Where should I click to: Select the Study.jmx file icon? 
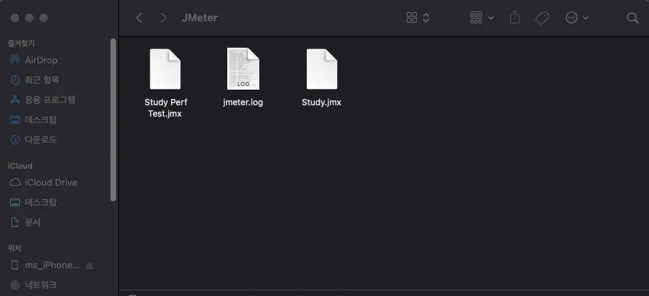pos(321,69)
